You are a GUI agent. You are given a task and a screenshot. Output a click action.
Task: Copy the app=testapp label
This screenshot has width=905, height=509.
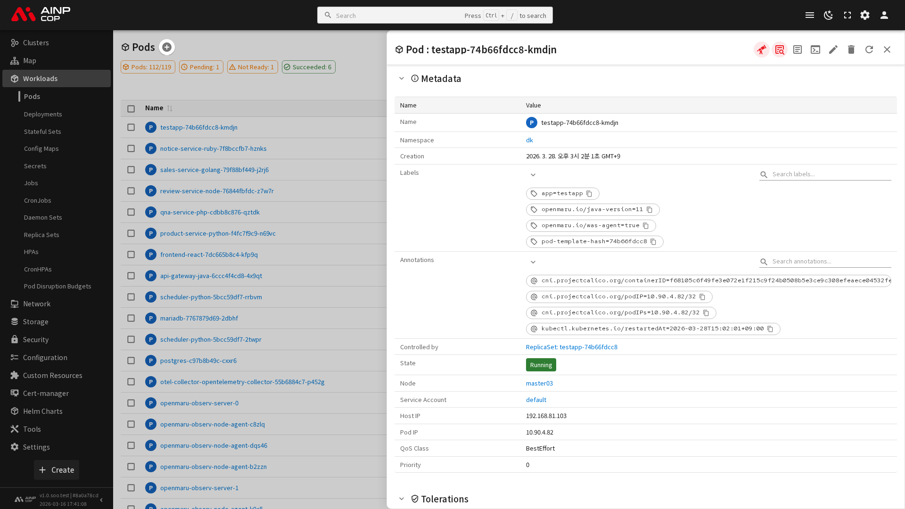[x=589, y=194]
